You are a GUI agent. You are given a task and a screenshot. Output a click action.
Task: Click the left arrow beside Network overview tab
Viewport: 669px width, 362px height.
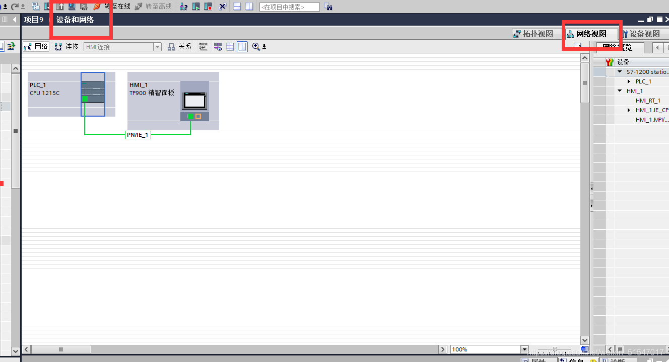[657, 48]
